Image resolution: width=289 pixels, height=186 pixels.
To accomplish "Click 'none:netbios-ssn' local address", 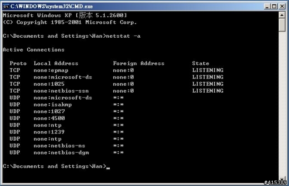I will (61, 91).
